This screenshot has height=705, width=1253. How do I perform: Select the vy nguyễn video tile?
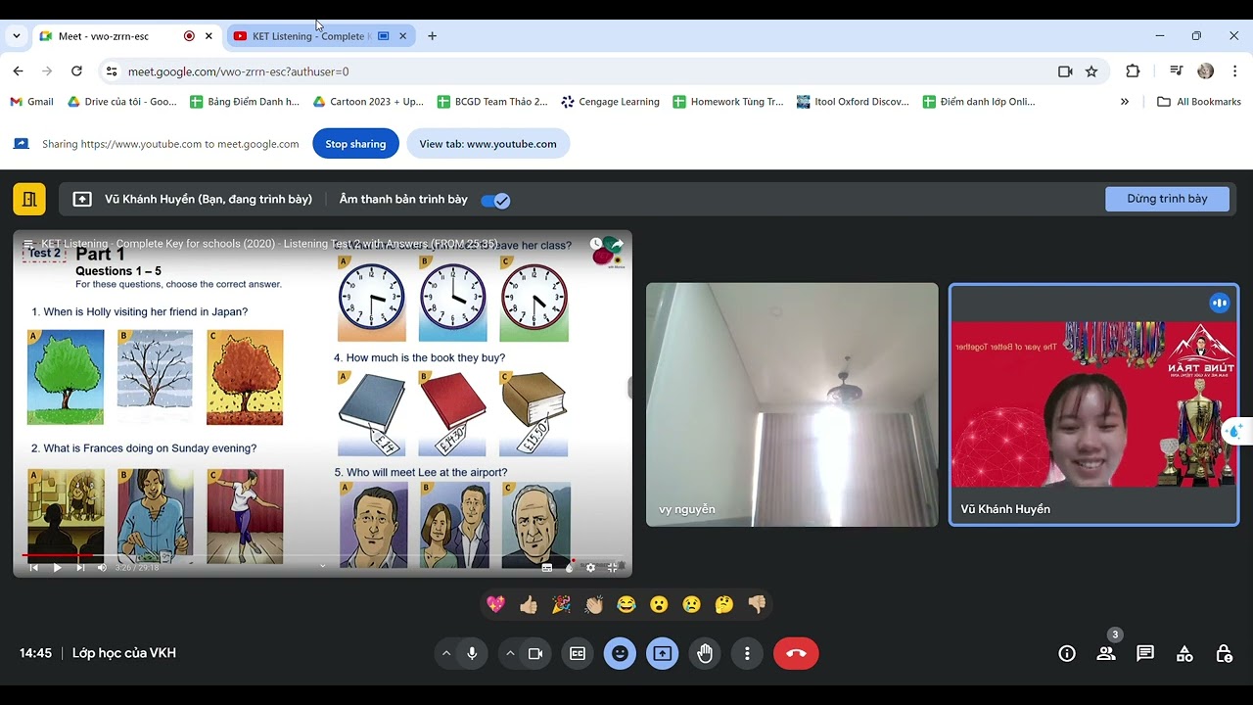click(x=792, y=404)
